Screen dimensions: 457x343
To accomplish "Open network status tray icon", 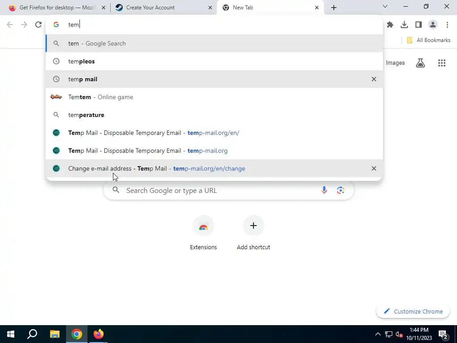I will (389, 334).
